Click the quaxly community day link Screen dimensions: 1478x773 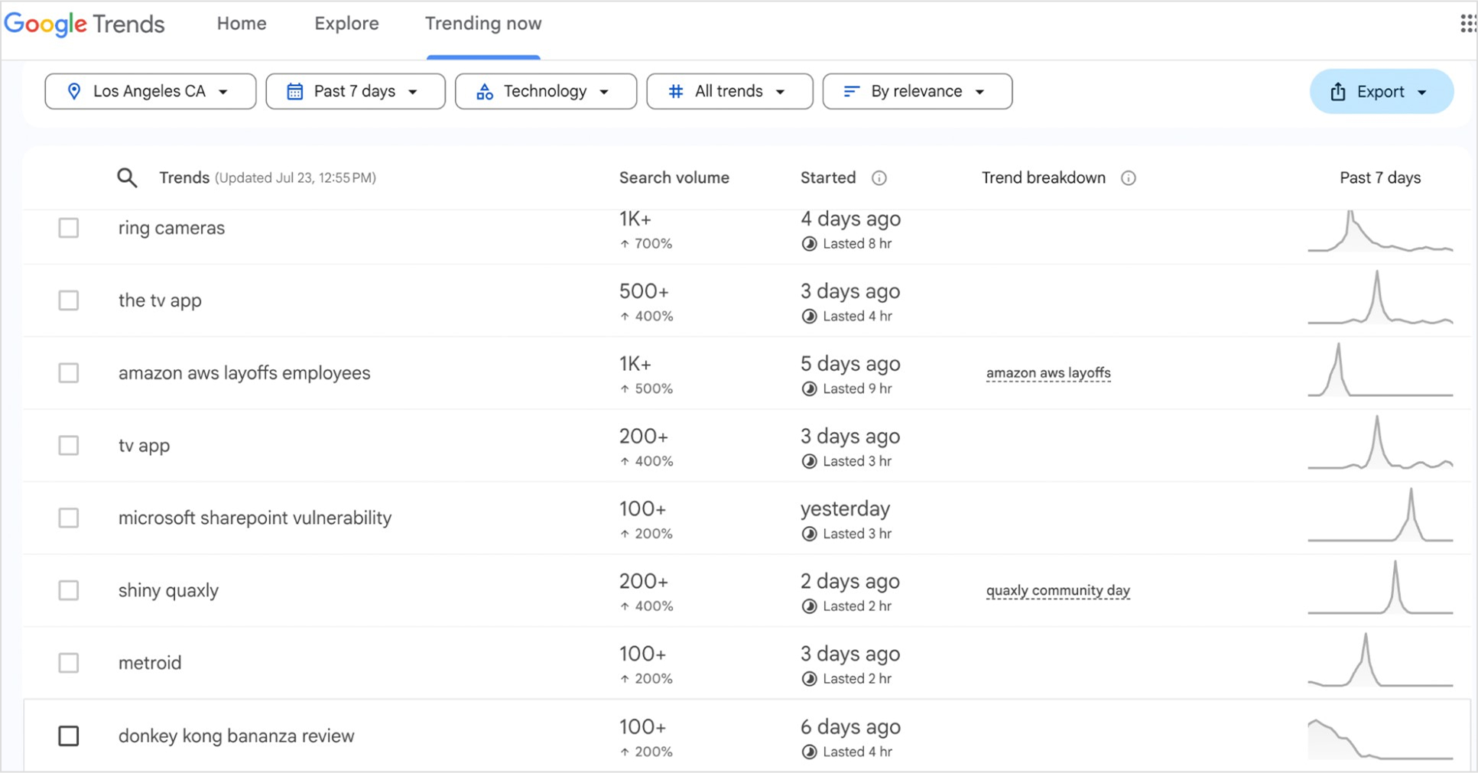coord(1057,590)
